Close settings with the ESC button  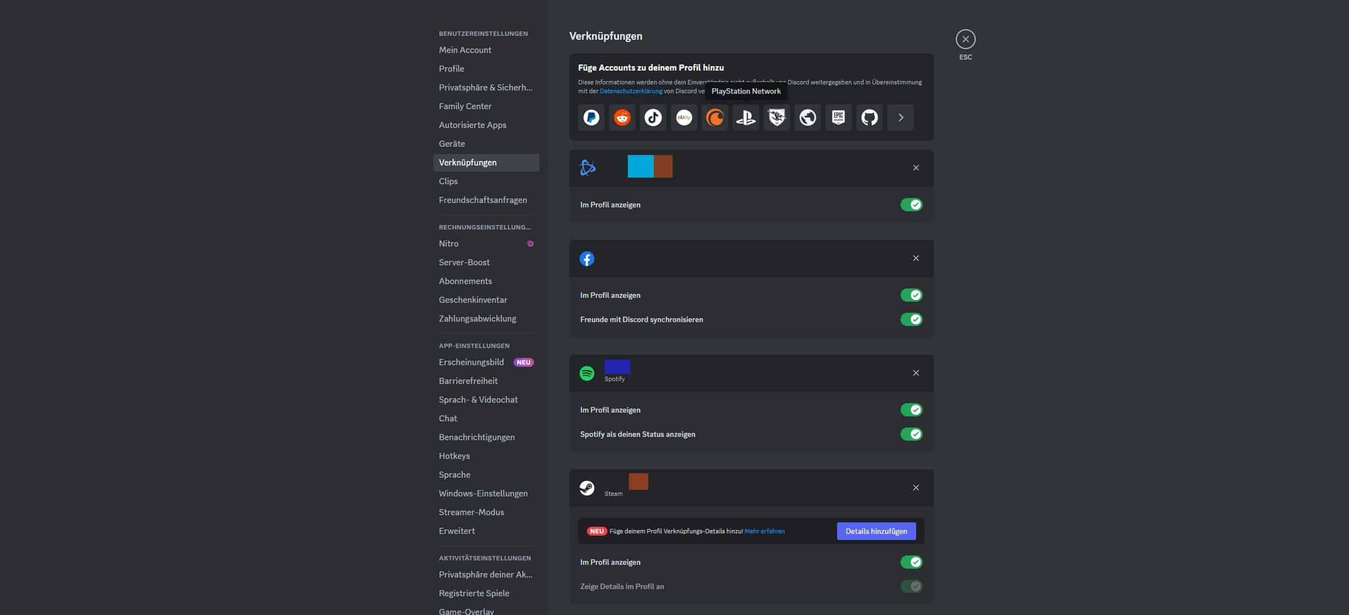(x=965, y=39)
